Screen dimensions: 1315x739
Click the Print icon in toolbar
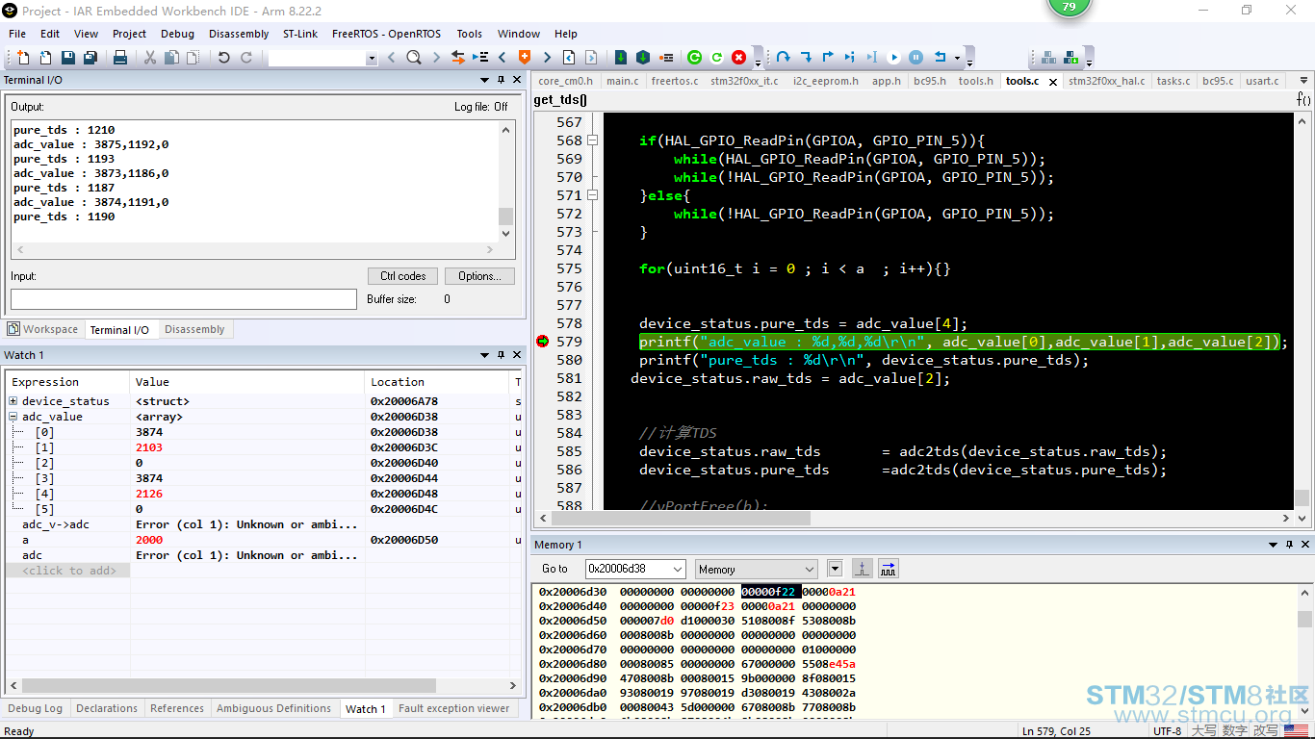pos(120,58)
